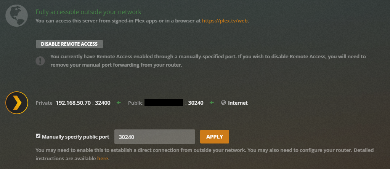390x169 pixels.
Task: Open the detailed instructions 'here' link
Action: [x=103, y=158]
